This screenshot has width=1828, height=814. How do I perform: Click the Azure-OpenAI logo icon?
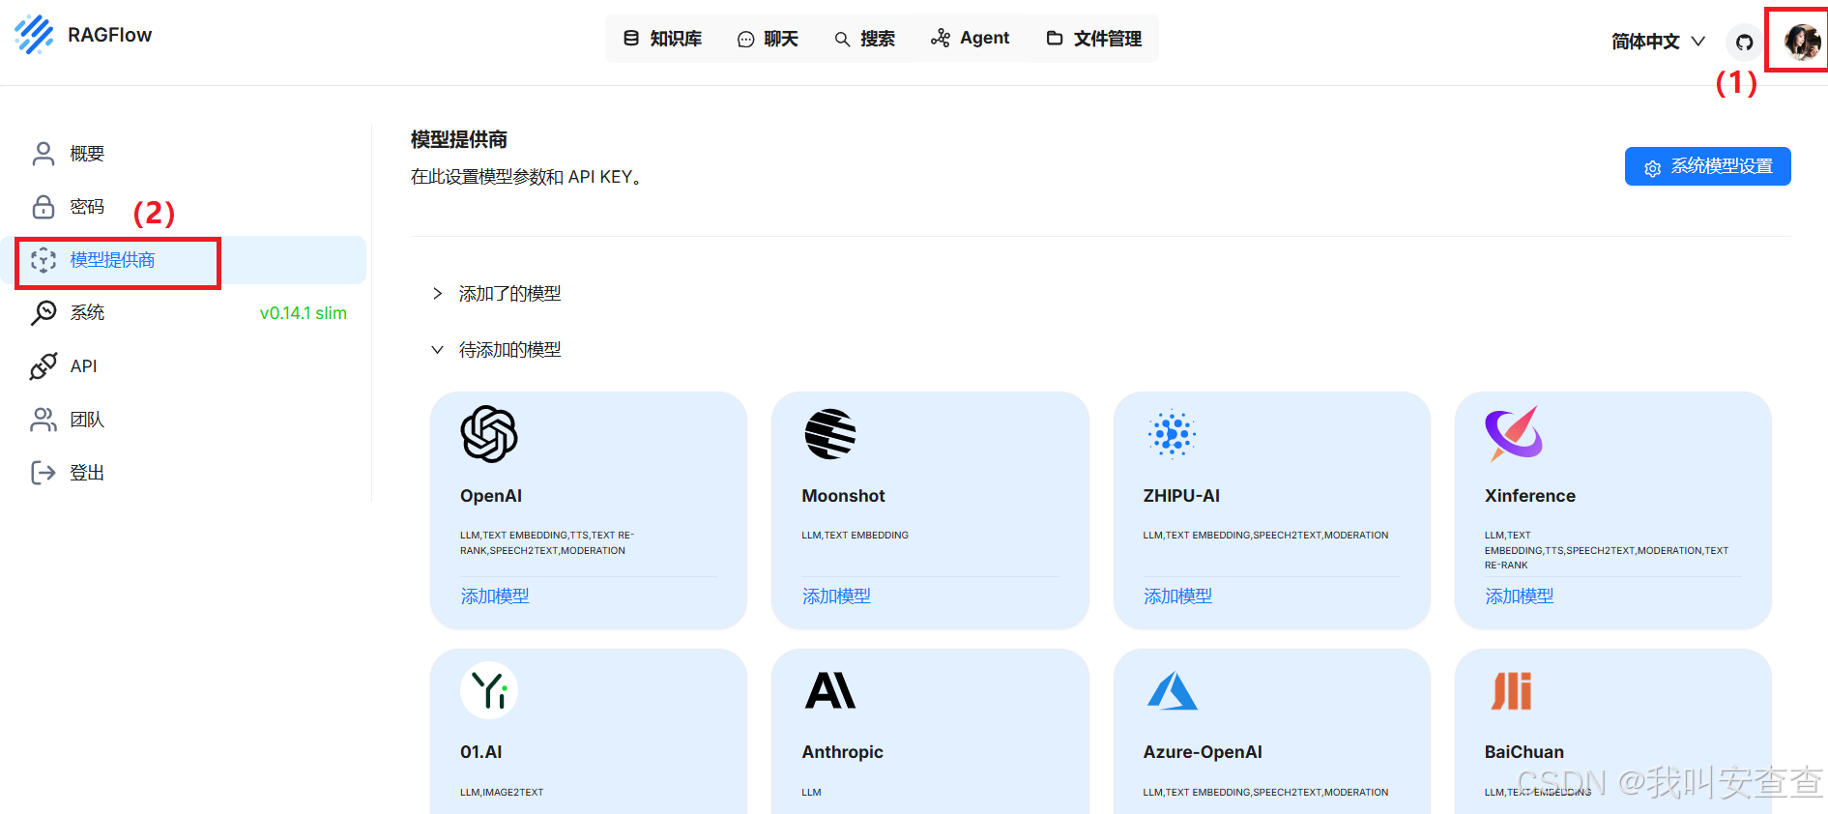point(1172,690)
